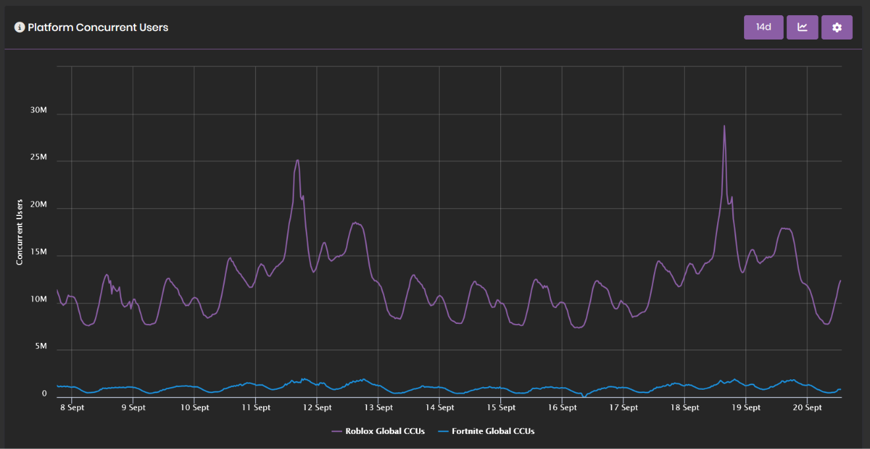Open the 14d time range dropdown
Viewport: 870px width, 449px height.
(x=764, y=28)
